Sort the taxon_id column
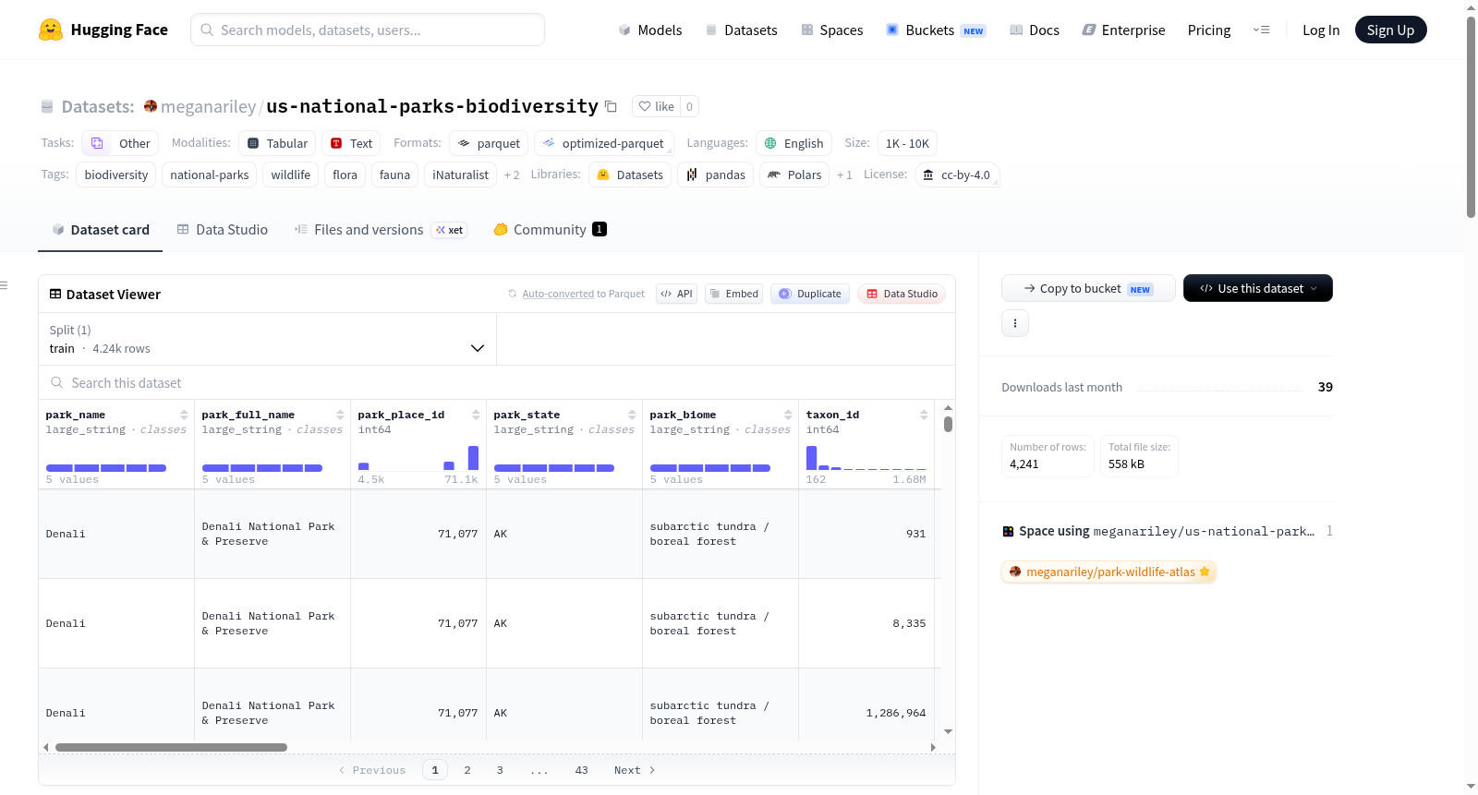The image size is (1478, 795). [x=924, y=416]
